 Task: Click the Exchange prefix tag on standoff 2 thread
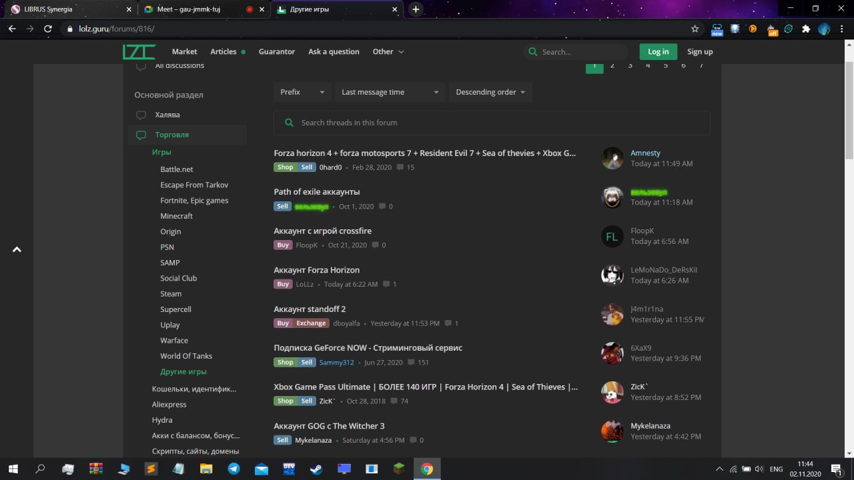coord(311,323)
